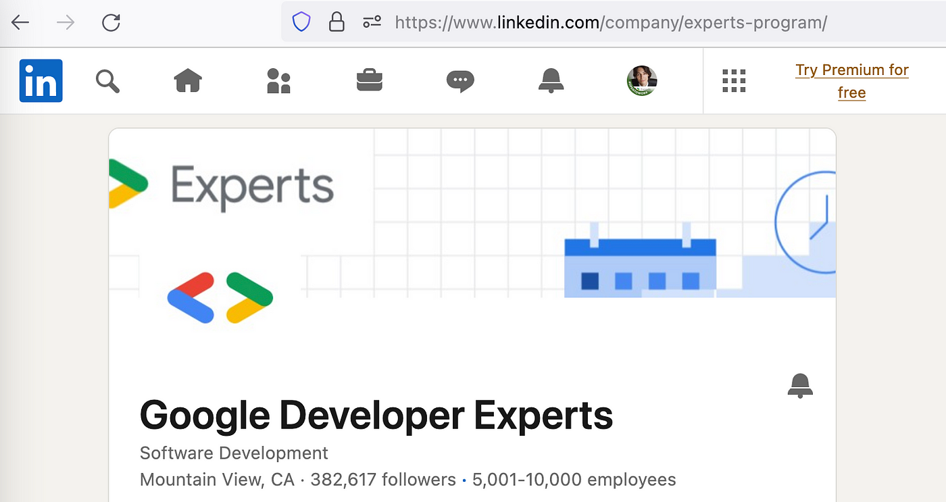Screen dimensions: 946x502
Task: Click the Google Developer Experts heading
Action: click(x=376, y=415)
